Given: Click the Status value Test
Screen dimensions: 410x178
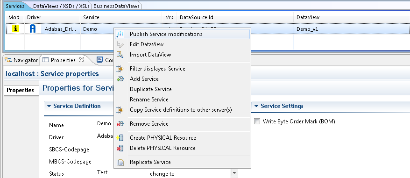Looking at the screenshot, I should tap(102, 172).
